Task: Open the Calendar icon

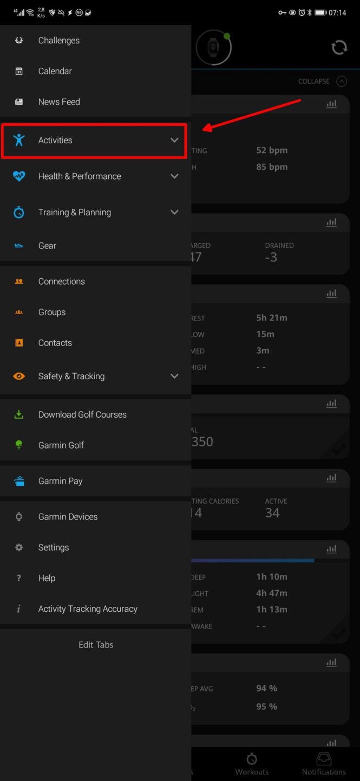Action: (18, 71)
